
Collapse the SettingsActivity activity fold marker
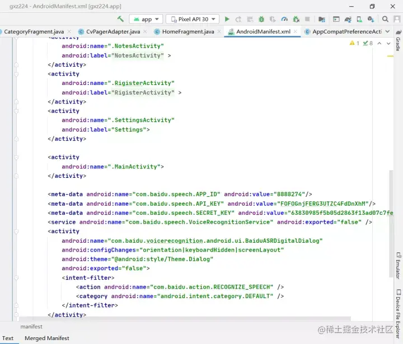tap(16, 111)
